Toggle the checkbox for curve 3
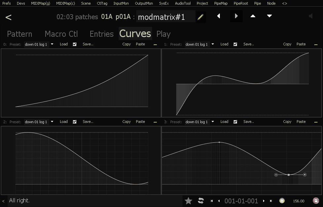The width and height of the screenshot is (323, 207). coord(235,122)
